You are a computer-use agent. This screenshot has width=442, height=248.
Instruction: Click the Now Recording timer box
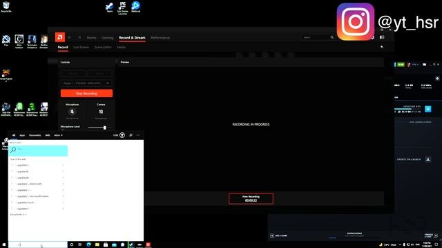click(251, 198)
